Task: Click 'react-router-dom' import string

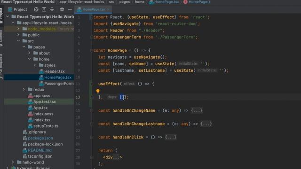Action: tap(177, 24)
